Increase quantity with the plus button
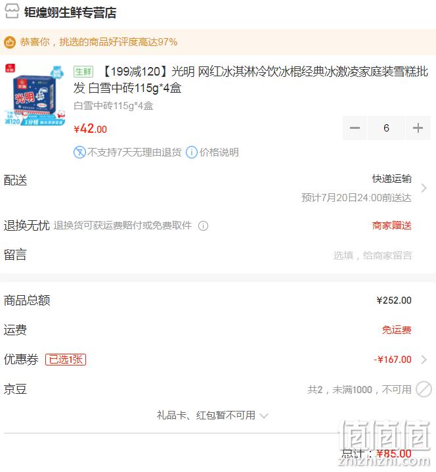The width and height of the screenshot is (436, 472). pyautogui.click(x=418, y=128)
